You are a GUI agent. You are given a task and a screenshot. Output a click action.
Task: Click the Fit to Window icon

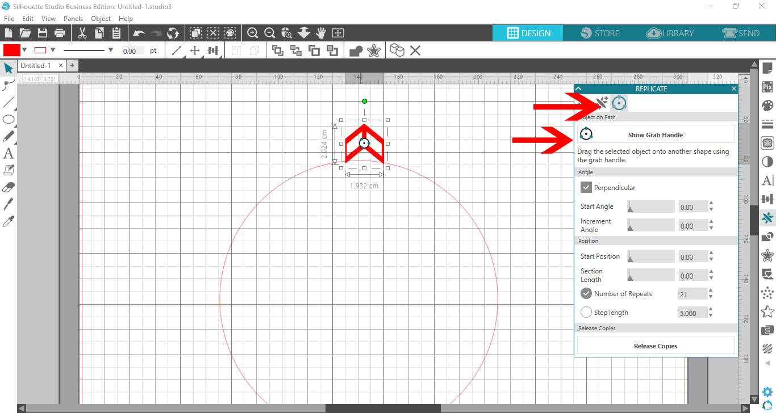338,33
